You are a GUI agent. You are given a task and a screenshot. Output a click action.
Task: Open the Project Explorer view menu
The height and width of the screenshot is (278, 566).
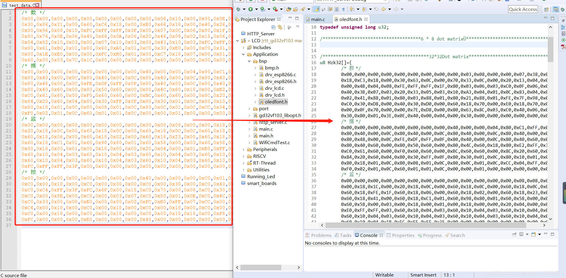[298, 27]
